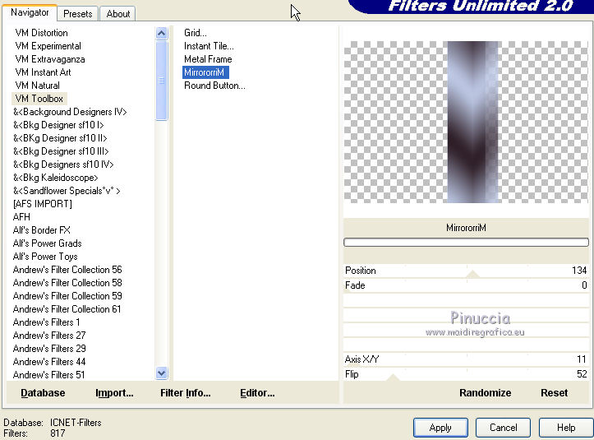Choose the MirrororriM filter
This screenshot has width=594, height=440.
coord(205,72)
